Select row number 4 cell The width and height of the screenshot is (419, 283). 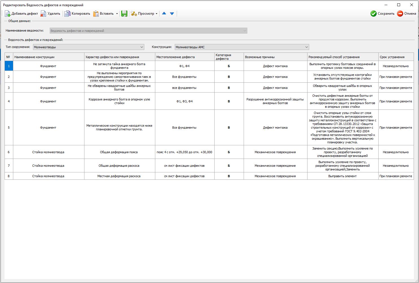coord(9,101)
